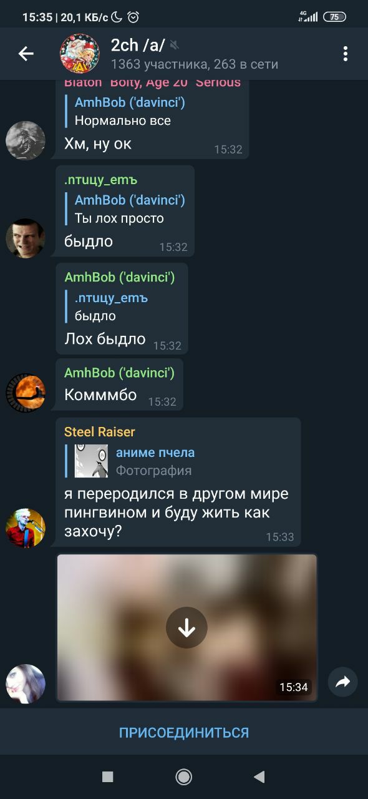This screenshot has width=368, height=799.
Task: Tap the .птицу_еmъ sender name
Action: tap(101, 180)
